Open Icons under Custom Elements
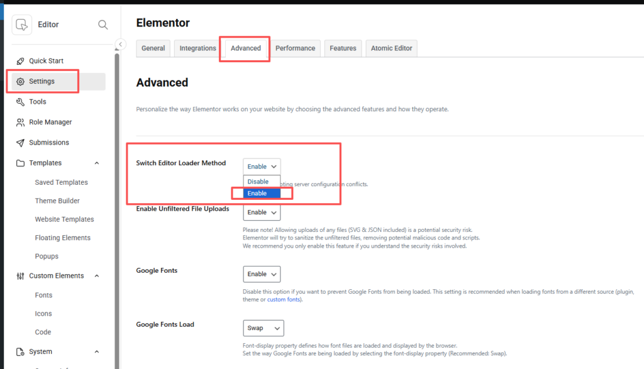The width and height of the screenshot is (644, 369). [43, 314]
